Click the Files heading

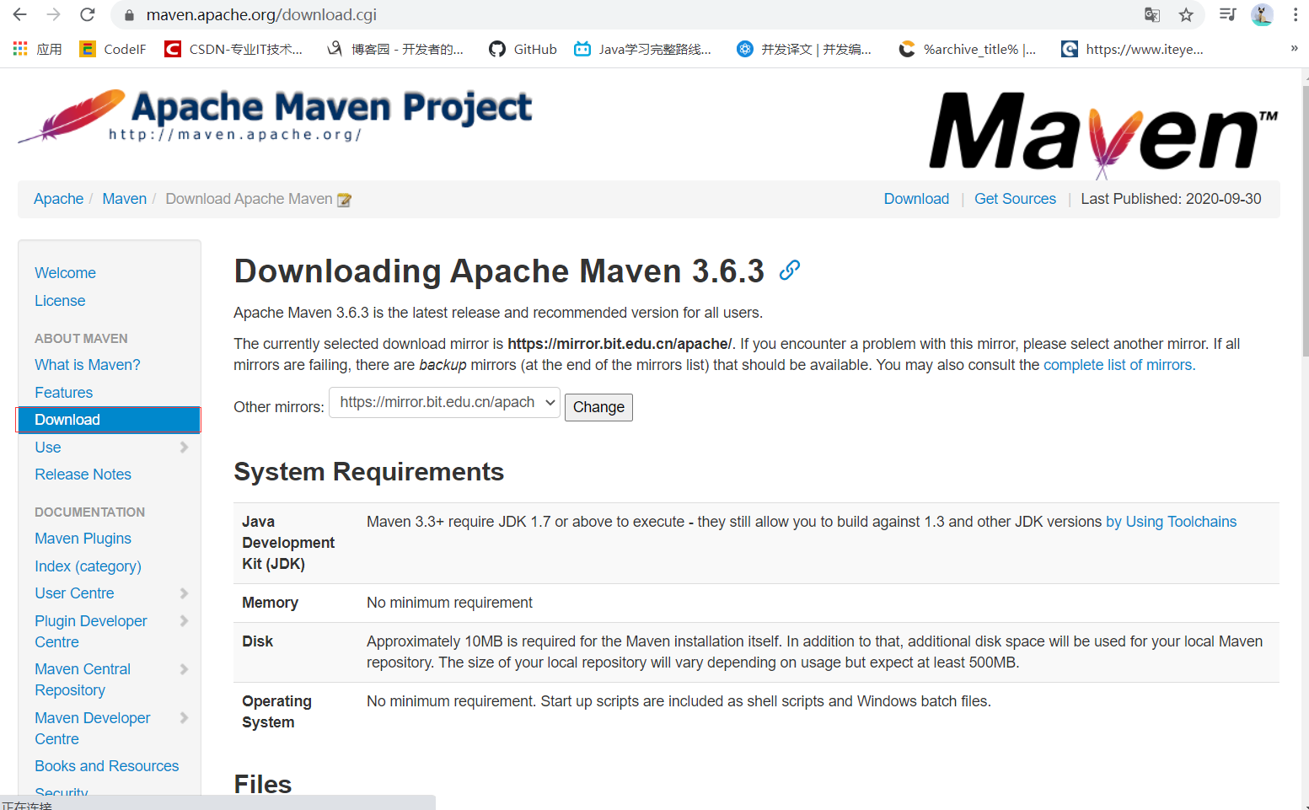coord(263,784)
